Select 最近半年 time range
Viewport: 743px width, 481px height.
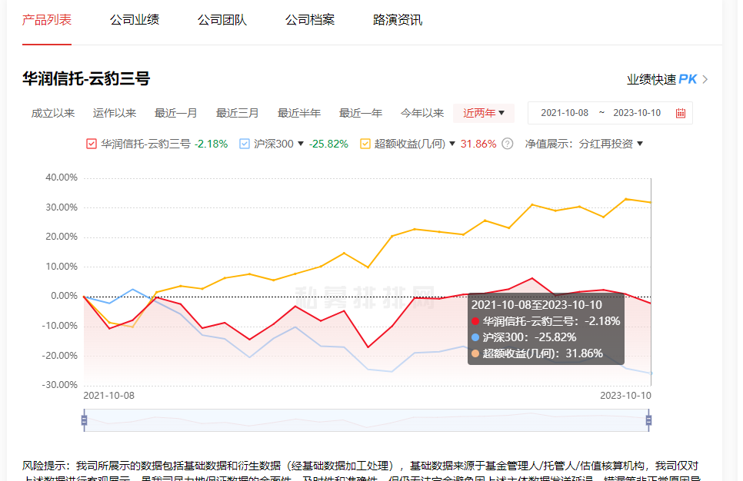point(299,113)
